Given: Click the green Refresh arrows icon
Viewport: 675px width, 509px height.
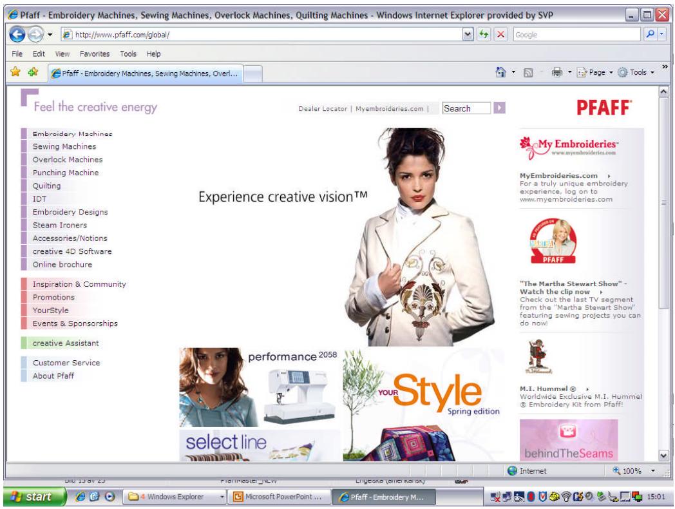Looking at the screenshot, I should click(x=484, y=34).
